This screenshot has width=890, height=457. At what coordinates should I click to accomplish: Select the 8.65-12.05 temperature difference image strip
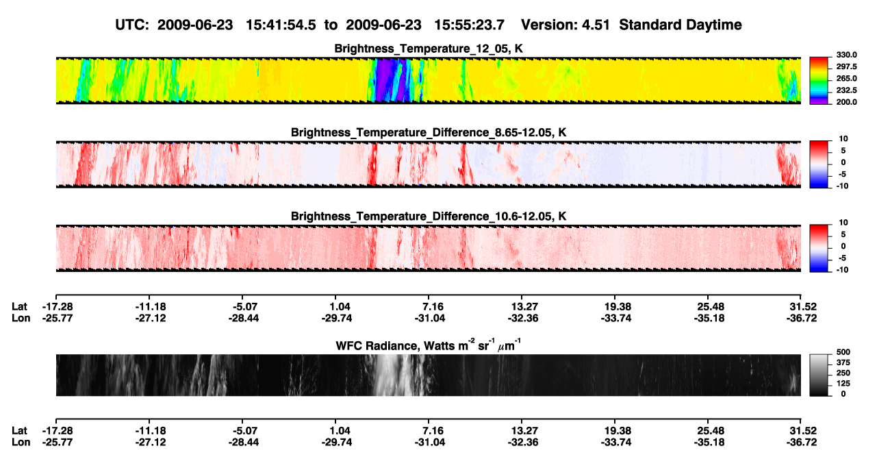click(429, 164)
